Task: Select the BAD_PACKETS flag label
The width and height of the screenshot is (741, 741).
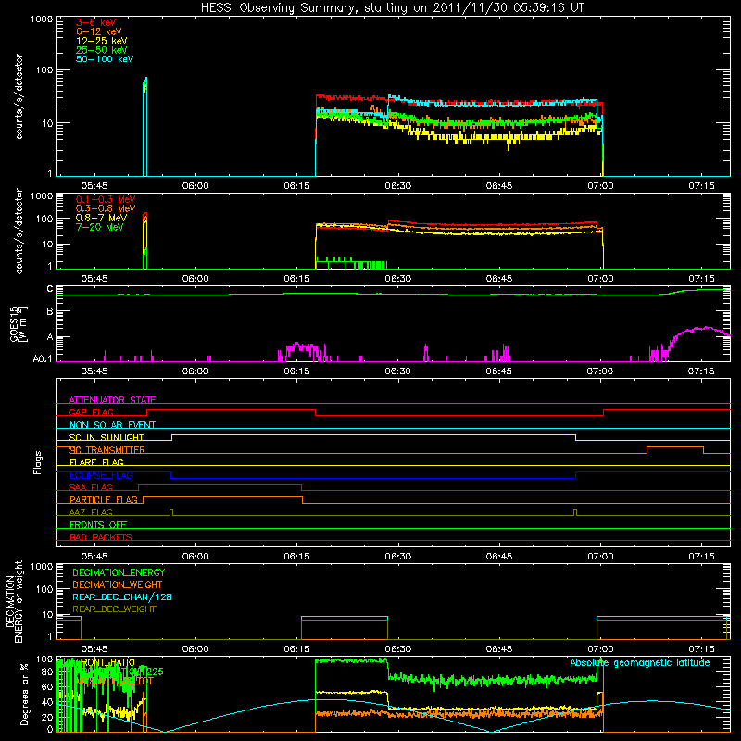Action: 101,538
